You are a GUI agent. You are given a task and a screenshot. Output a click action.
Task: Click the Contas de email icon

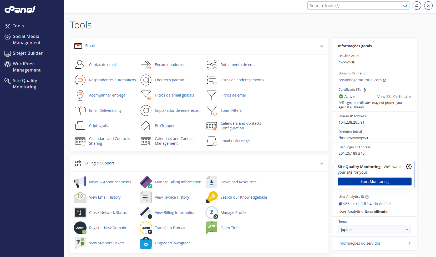click(x=80, y=65)
